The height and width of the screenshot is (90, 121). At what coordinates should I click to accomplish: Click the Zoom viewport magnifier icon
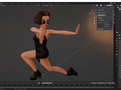pyautogui.click(x=94, y=18)
